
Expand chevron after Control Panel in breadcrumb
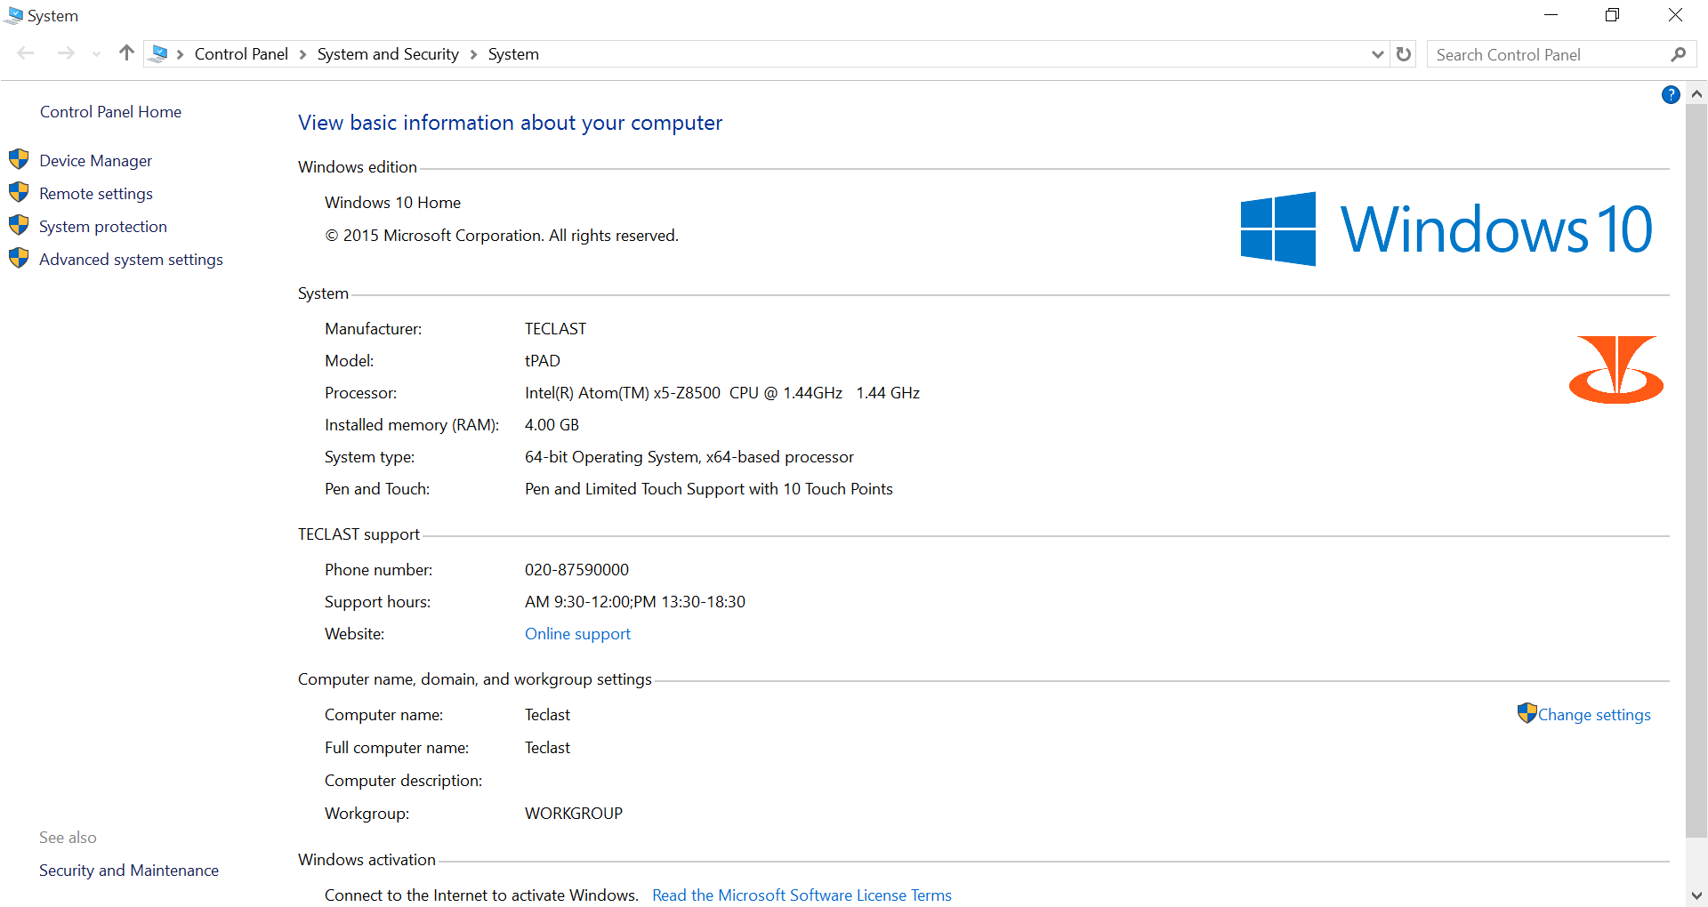point(302,54)
